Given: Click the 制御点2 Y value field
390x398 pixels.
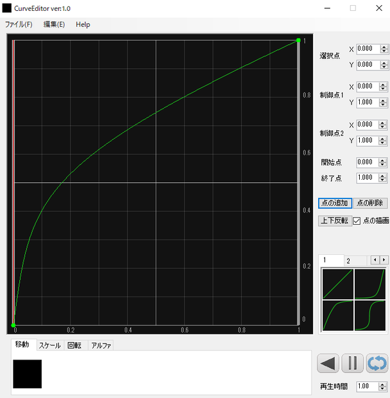Looking at the screenshot, I should [368, 141].
